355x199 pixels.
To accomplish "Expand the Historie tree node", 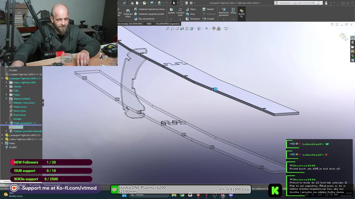I will click(x=6, y=87).
